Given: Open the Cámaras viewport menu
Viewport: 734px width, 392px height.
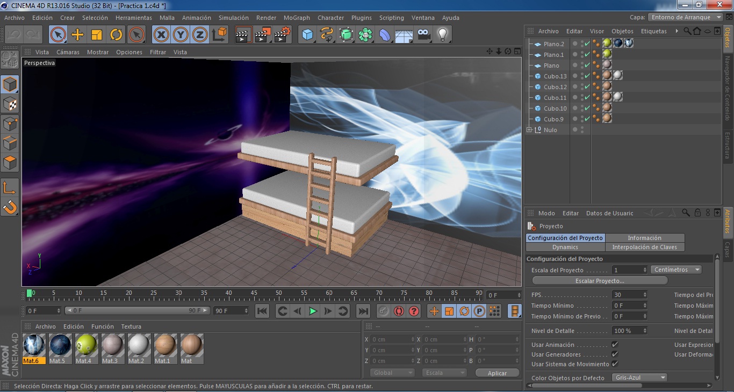Looking at the screenshot, I should point(68,52).
